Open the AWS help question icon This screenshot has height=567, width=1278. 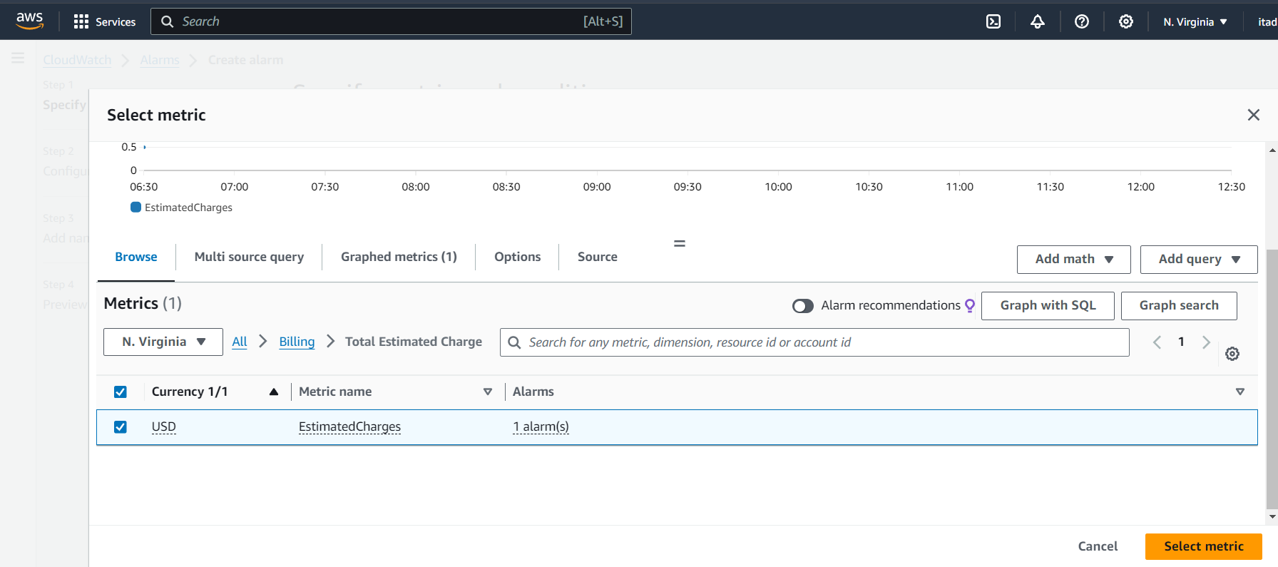[1082, 21]
